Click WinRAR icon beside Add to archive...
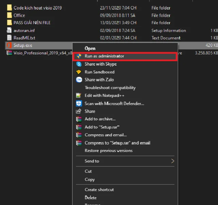Screen dimensions: 218x205 (x=79, y=119)
